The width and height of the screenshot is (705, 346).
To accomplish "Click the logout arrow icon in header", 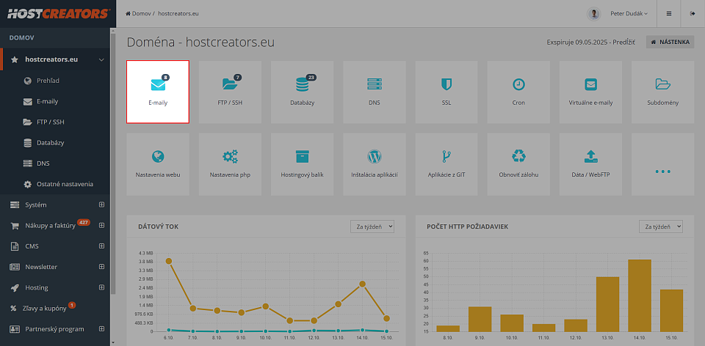I will [x=693, y=13].
